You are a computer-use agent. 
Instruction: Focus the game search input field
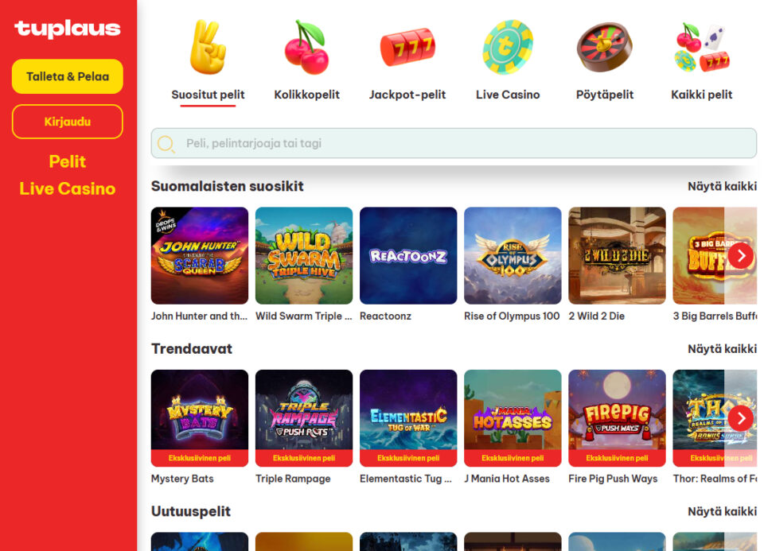click(454, 143)
